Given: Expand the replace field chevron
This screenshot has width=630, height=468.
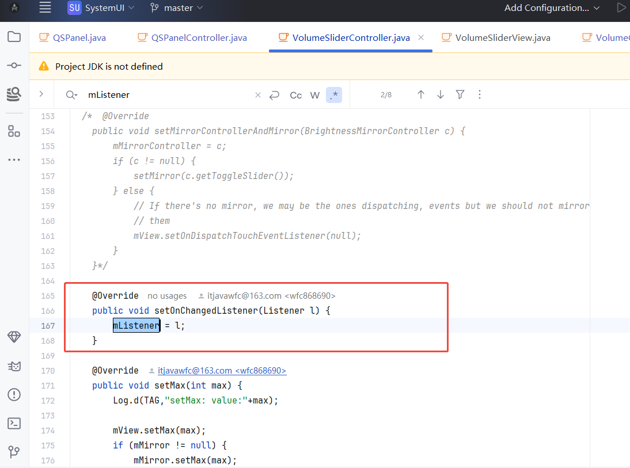Looking at the screenshot, I should pyautogui.click(x=41, y=94).
